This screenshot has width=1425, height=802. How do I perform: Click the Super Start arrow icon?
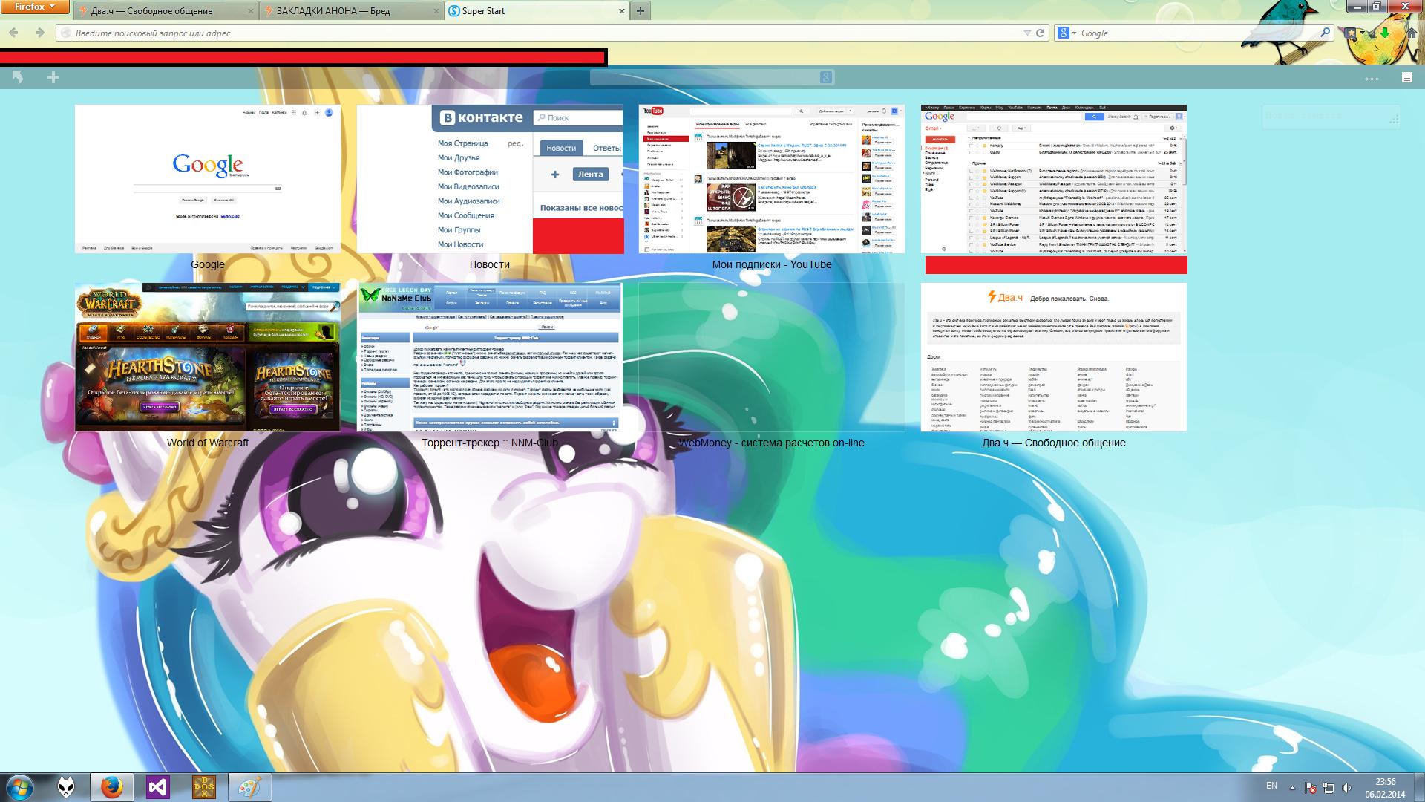pyautogui.click(x=18, y=77)
